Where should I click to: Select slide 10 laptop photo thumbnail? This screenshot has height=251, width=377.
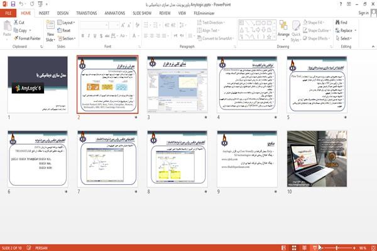pyautogui.click(x=317, y=159)
